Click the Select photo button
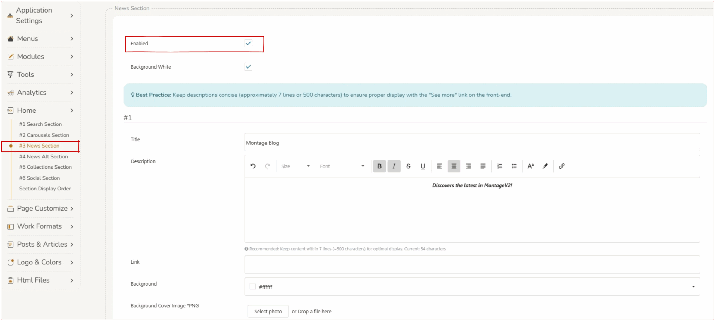This screenshot has height=321, width=715. coord(268,311)
